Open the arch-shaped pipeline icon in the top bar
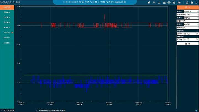This screenshot has height=112, width=199. [154, 2]
